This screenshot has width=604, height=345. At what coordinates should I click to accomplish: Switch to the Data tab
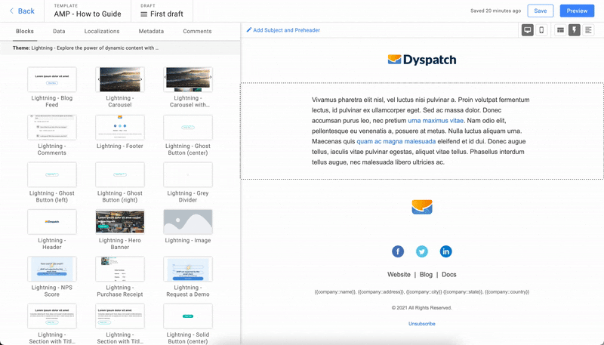point(59,31)
